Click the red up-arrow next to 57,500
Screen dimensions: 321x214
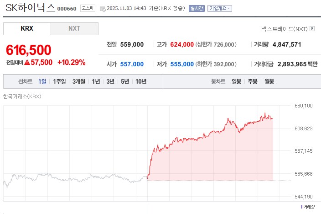click(27, 62)
